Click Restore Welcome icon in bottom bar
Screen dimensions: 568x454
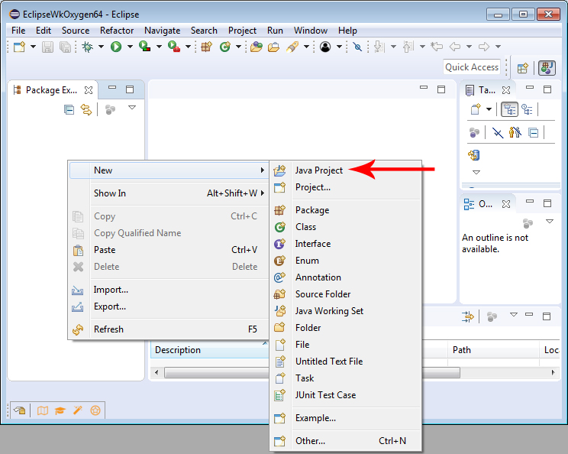[19, 410]
